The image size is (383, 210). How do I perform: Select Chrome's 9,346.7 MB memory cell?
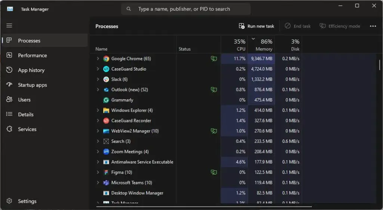click(261, 59)
